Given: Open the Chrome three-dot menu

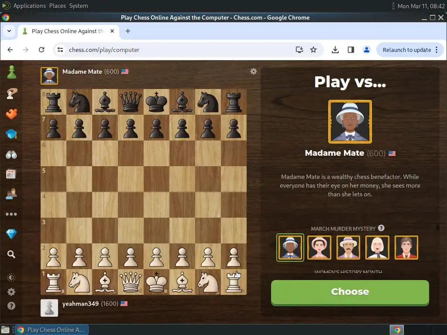Looking at the screenshot, I should click(x=437, y=50).
